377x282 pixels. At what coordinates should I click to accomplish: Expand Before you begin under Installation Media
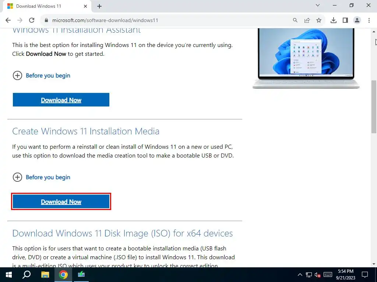point(41,177)
